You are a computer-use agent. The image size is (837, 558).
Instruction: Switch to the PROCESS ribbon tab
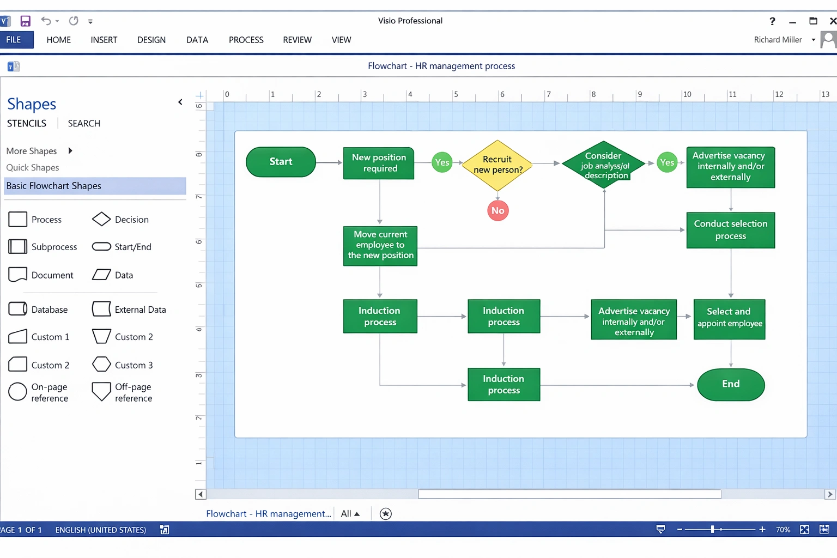click(246, 39)
